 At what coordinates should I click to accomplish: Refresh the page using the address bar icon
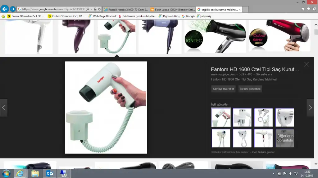[x=100, y=9]
